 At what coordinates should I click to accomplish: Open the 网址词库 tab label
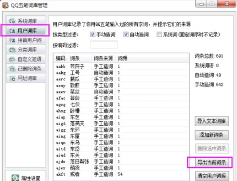point(27,78)
